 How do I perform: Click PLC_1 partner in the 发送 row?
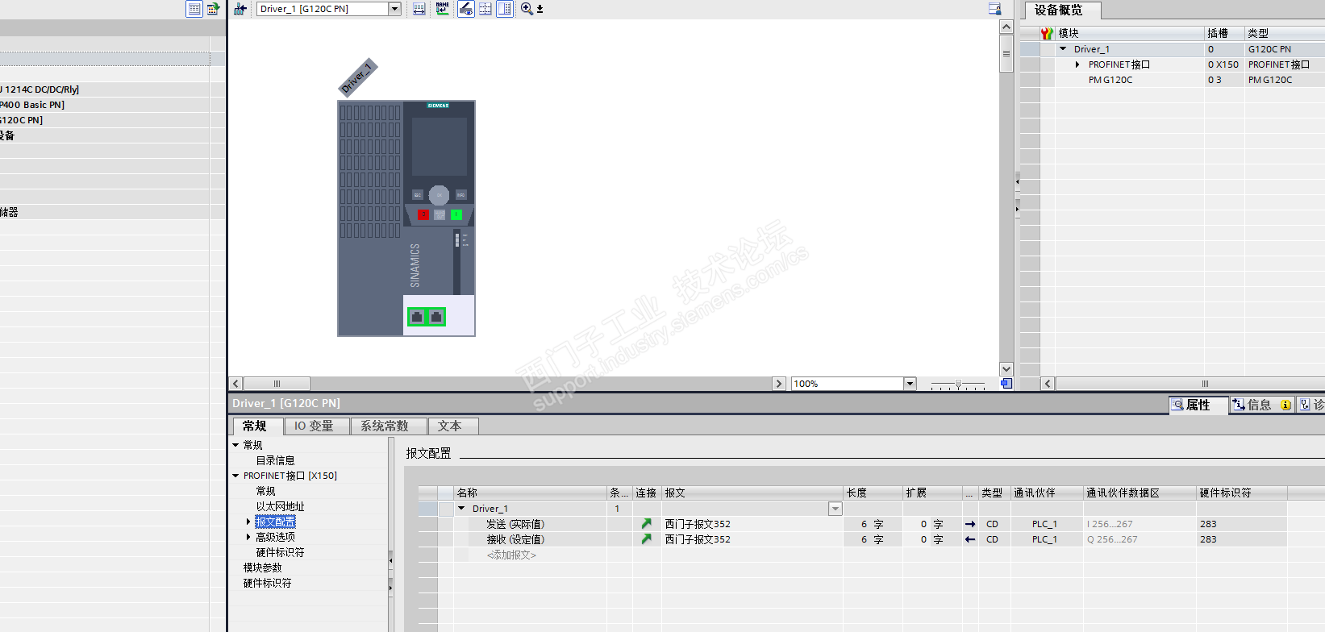[x=1044, y=524]
